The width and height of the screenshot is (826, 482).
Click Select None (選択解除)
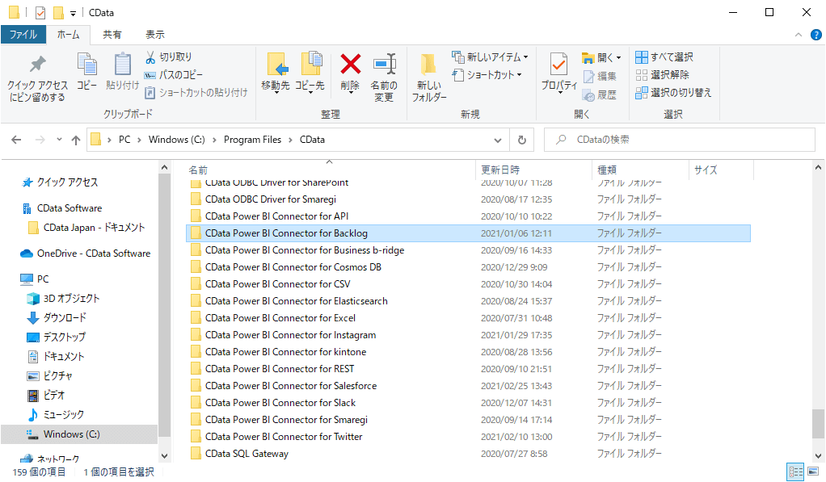662,75
